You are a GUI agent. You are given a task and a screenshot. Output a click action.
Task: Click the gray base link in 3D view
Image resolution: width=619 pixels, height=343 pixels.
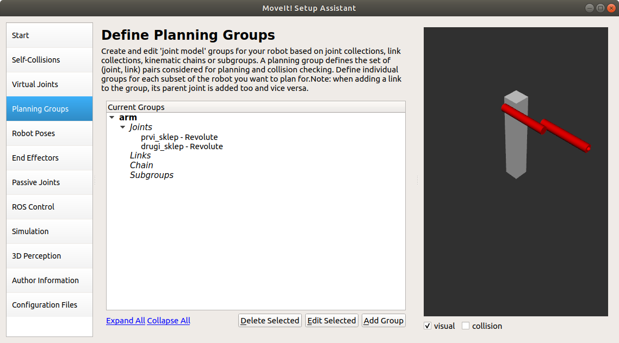[515, 152]
